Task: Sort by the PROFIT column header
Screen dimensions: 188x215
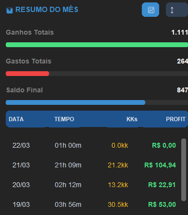Action: click(x=175, y=119)
